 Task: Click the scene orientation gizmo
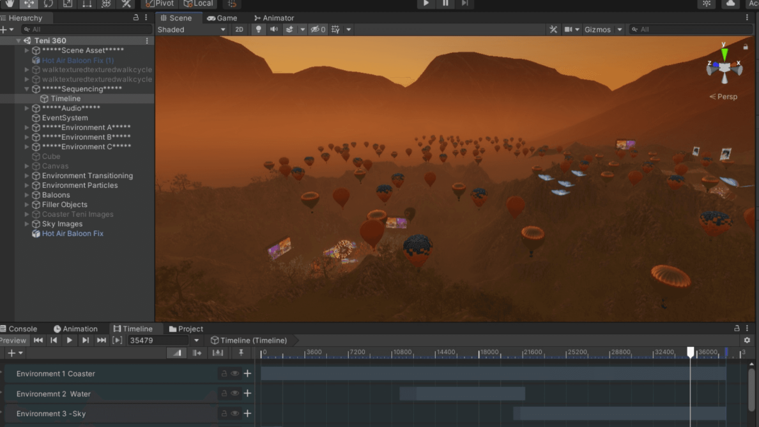coord(724,68)
